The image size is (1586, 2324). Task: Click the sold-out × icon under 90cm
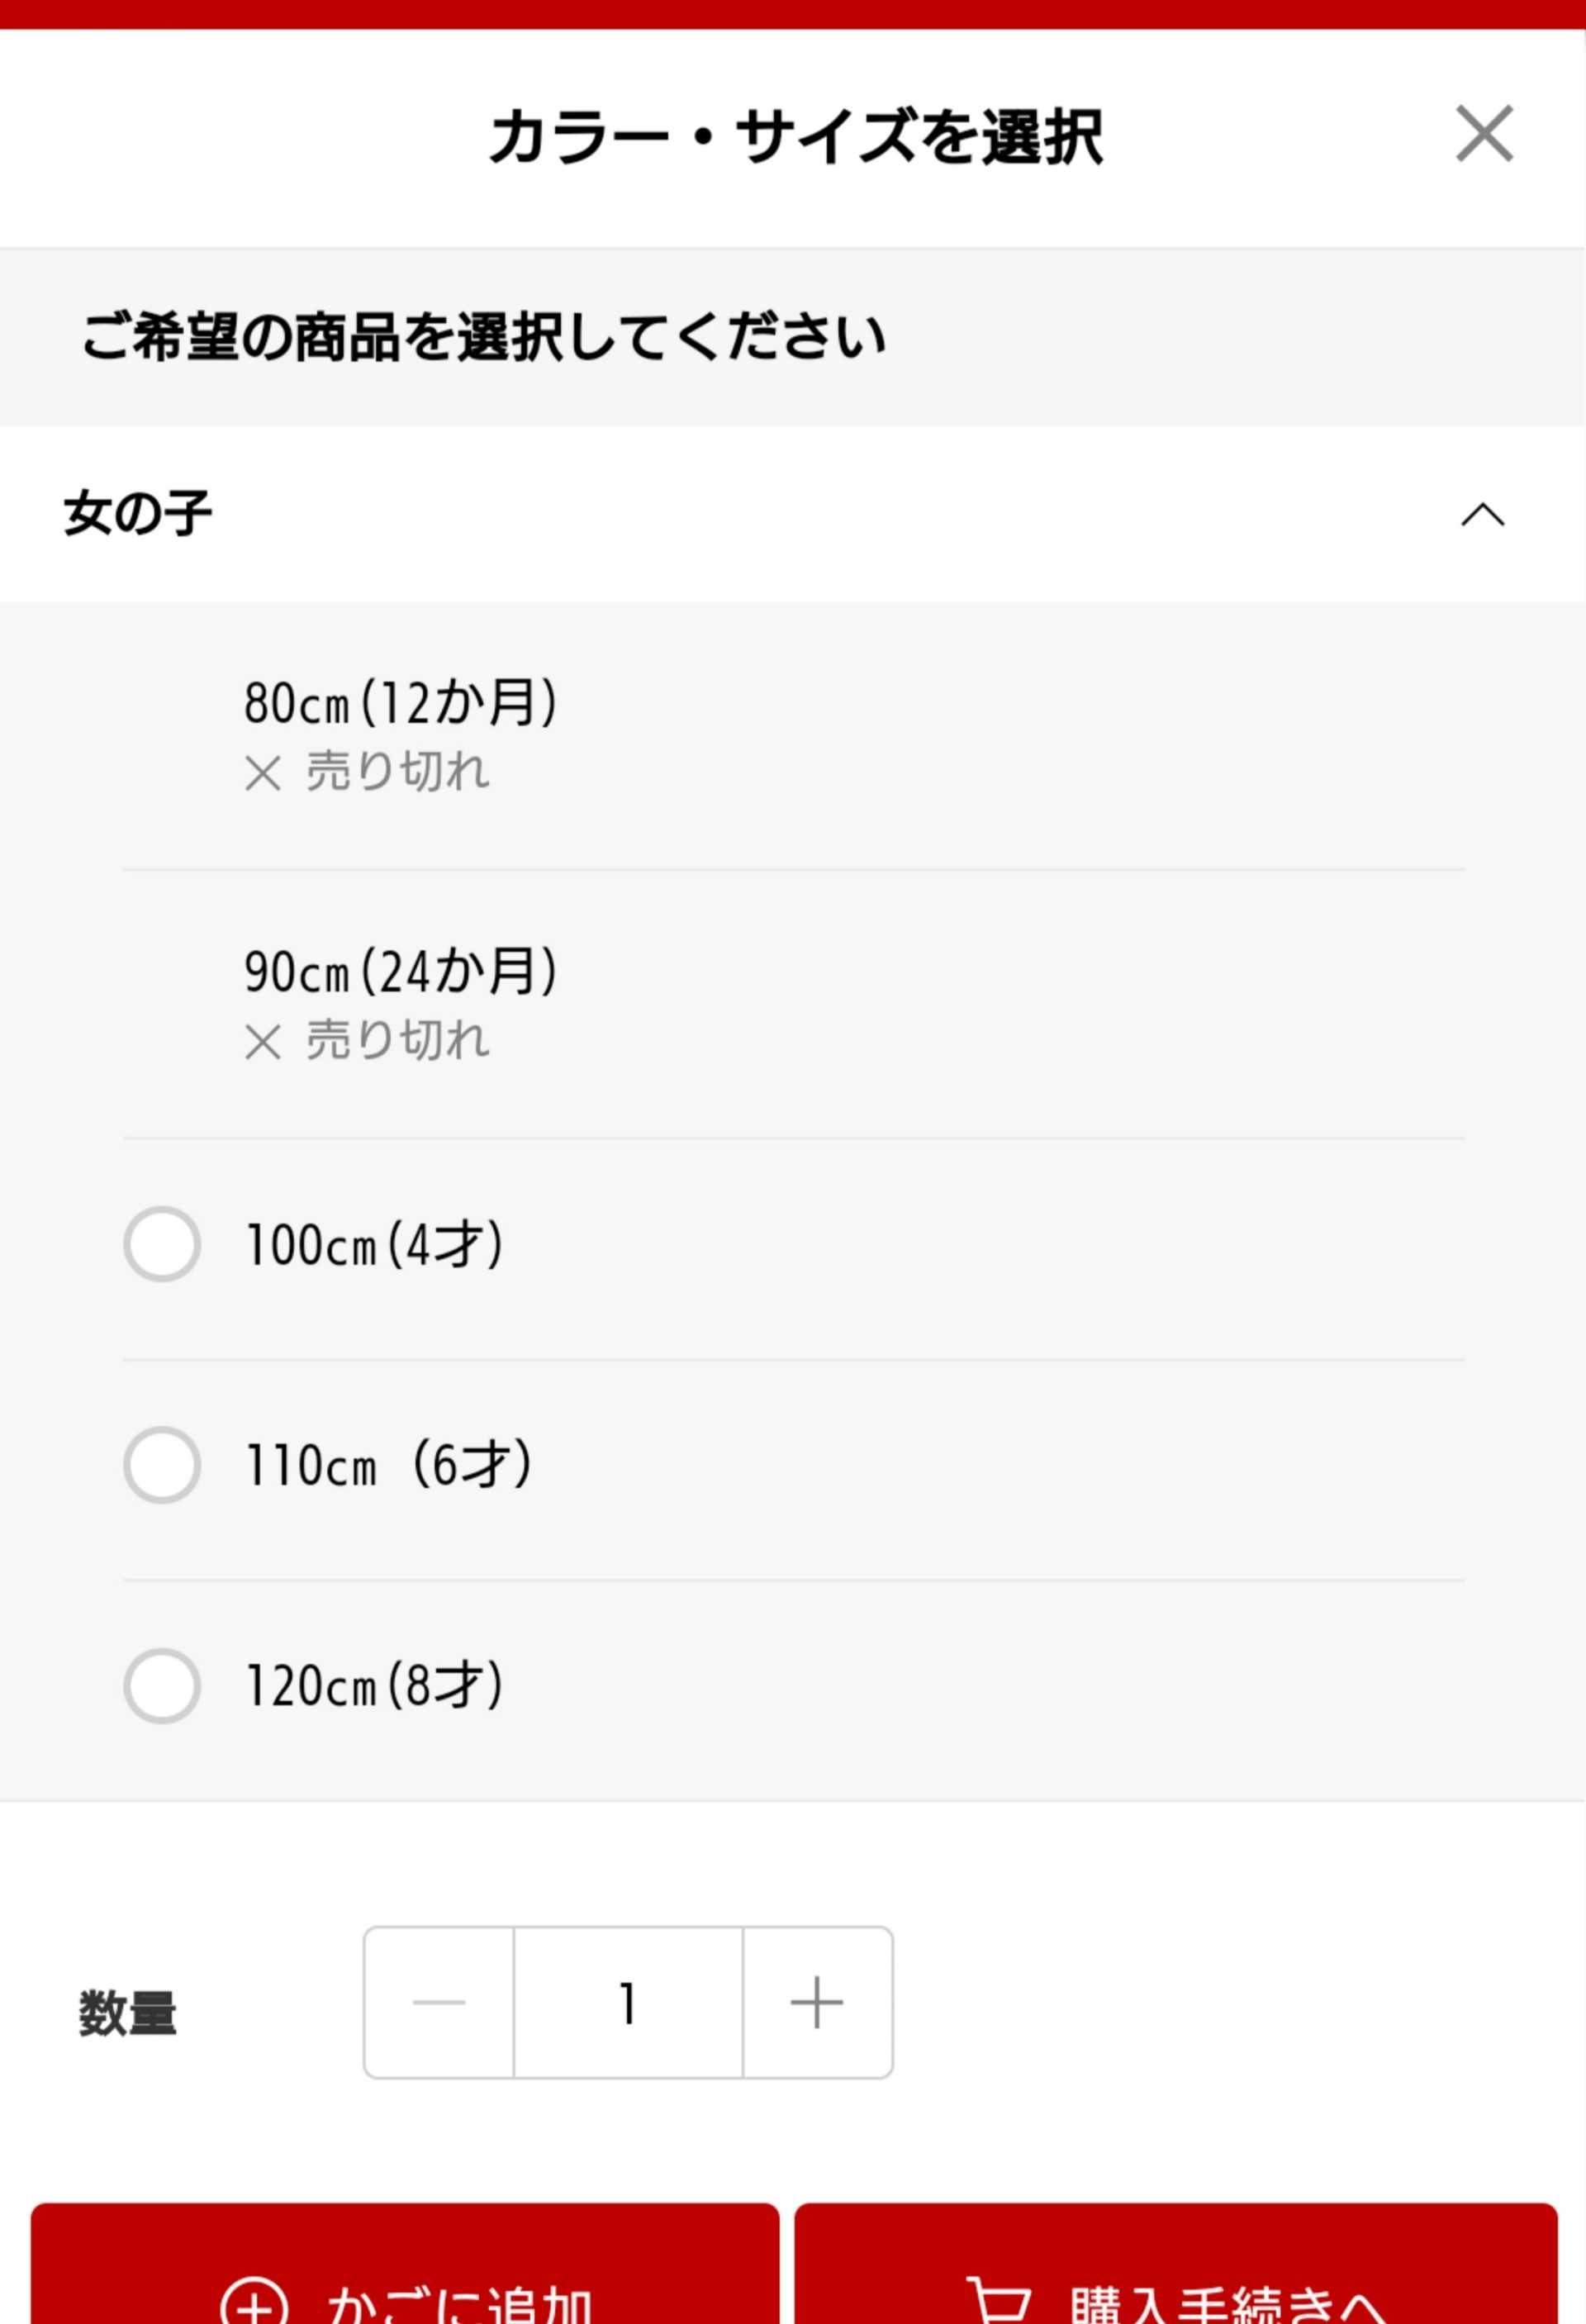263,1043
